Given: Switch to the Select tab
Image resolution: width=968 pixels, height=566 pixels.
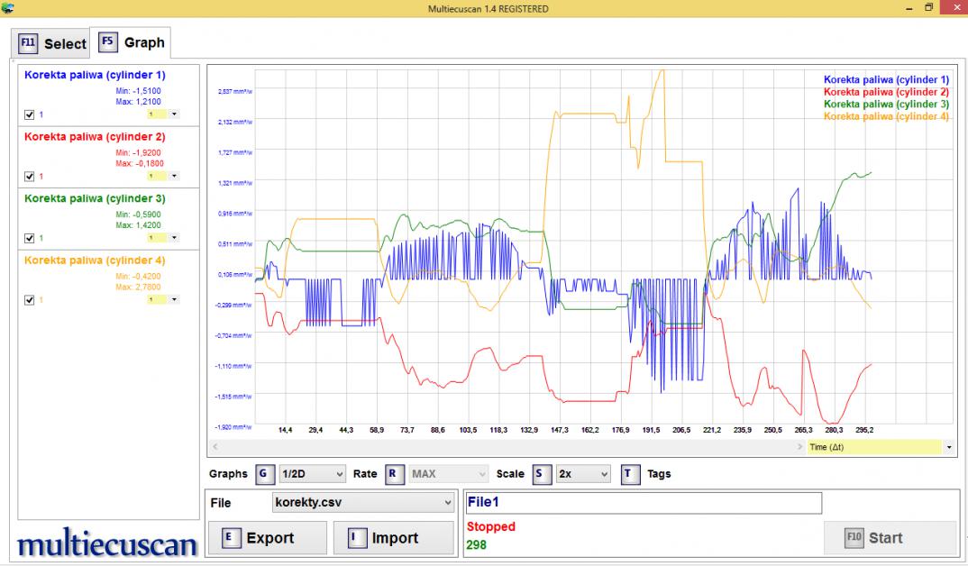Looking at the screenshot, I should coord(51,43).
